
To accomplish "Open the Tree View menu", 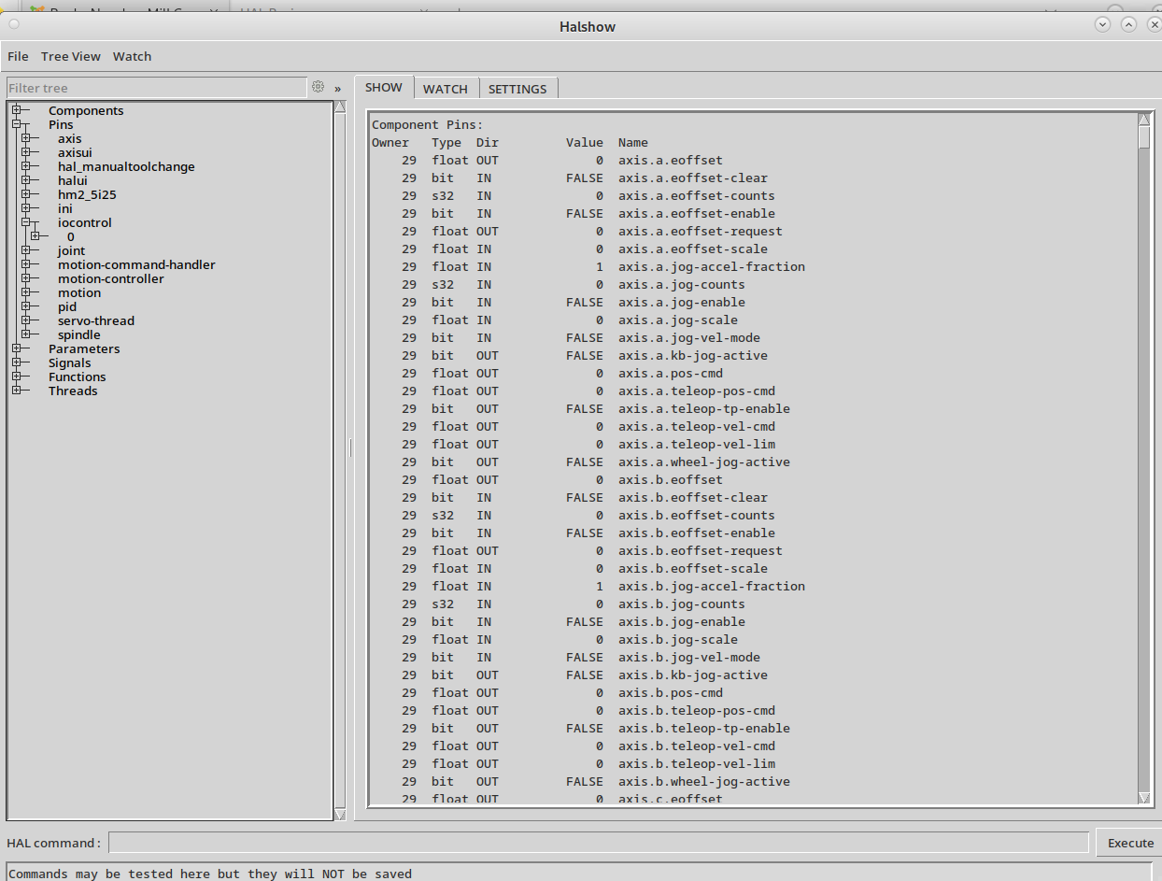I will coord(71,56).
